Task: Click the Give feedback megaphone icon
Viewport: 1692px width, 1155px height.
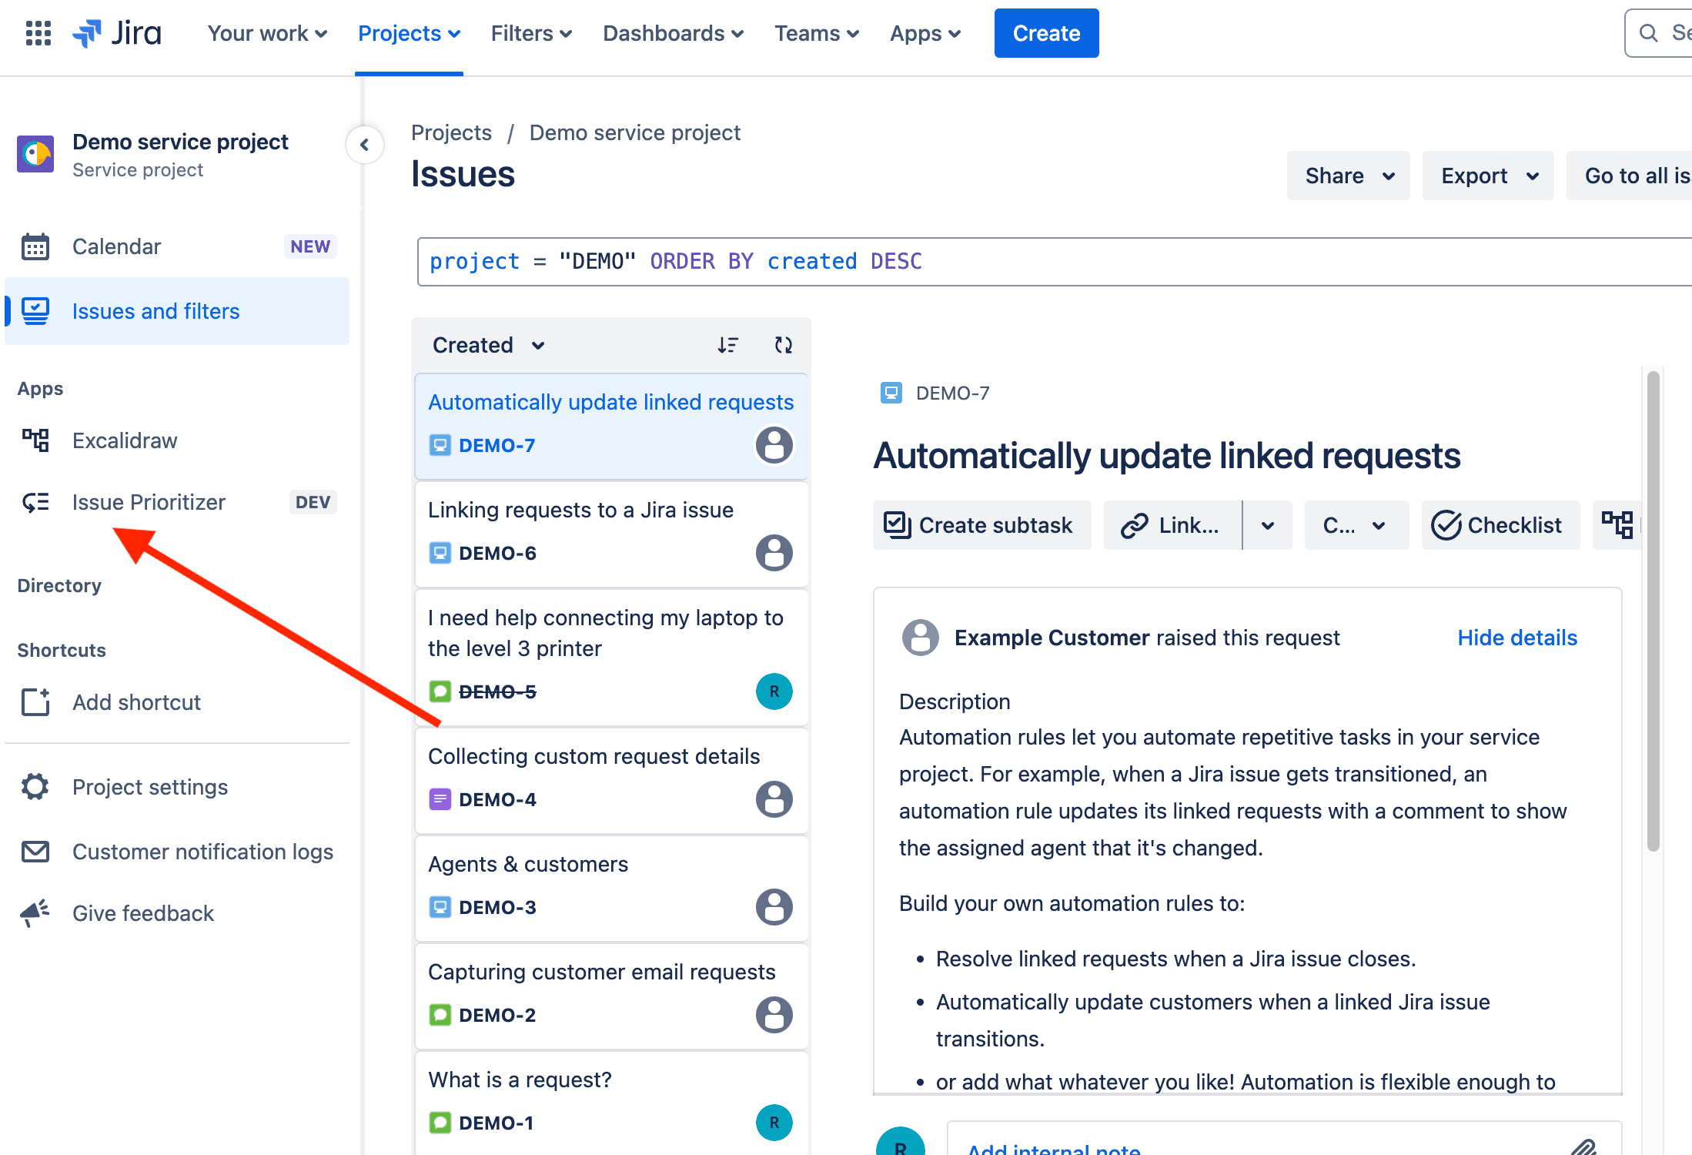Action: click(35, 913)
